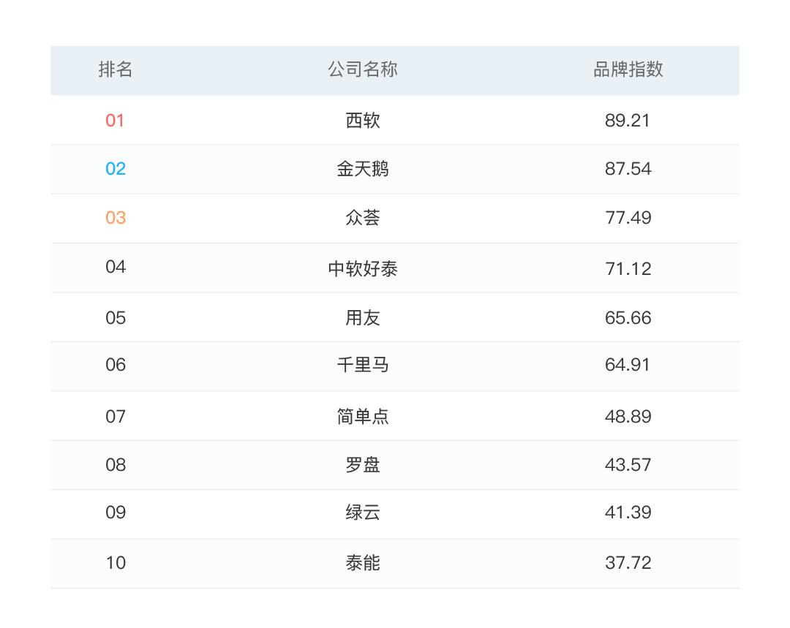Click brand index value 65.66
Image resolution: width=790 pixels, height=628 pixels.
click(628, 317)
